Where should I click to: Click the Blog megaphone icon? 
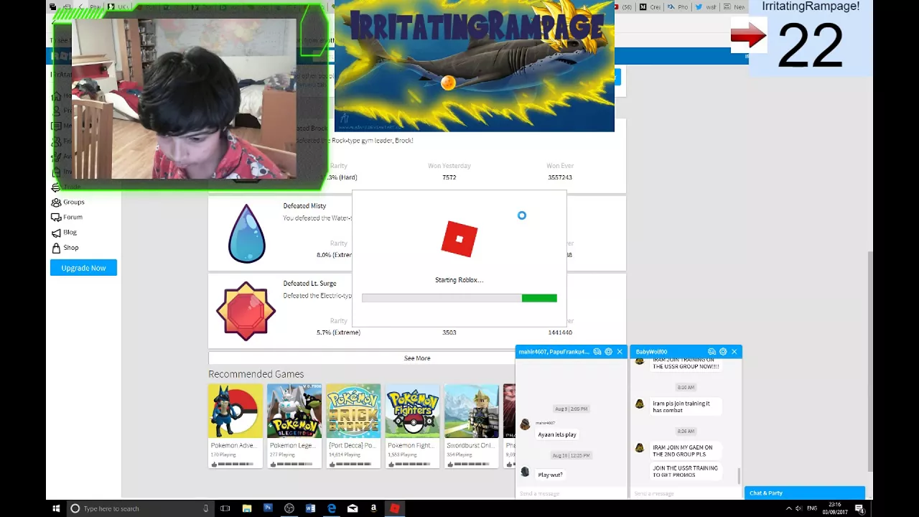pos(56,233)
